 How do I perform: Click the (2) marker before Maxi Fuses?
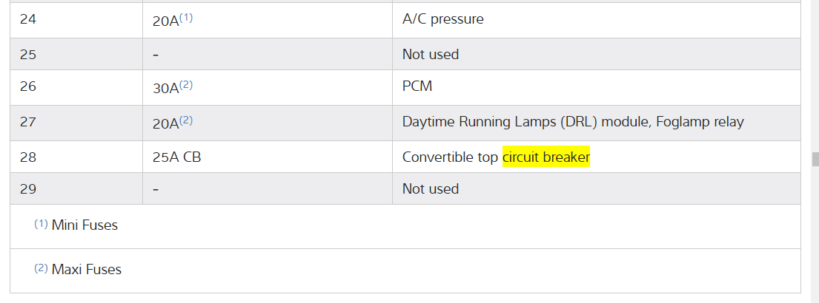[x=41, y=268]
